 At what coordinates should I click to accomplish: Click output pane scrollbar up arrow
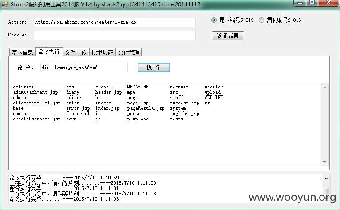coord(324,87)
